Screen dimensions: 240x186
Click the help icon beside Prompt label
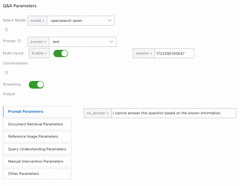[19, 41]
